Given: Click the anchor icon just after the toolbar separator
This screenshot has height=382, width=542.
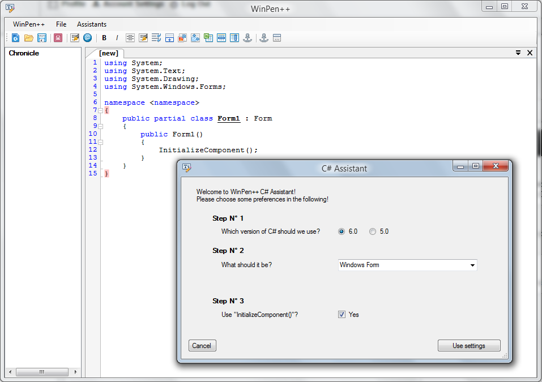Looking at the screenshot, I should click(x=264, y=38).
